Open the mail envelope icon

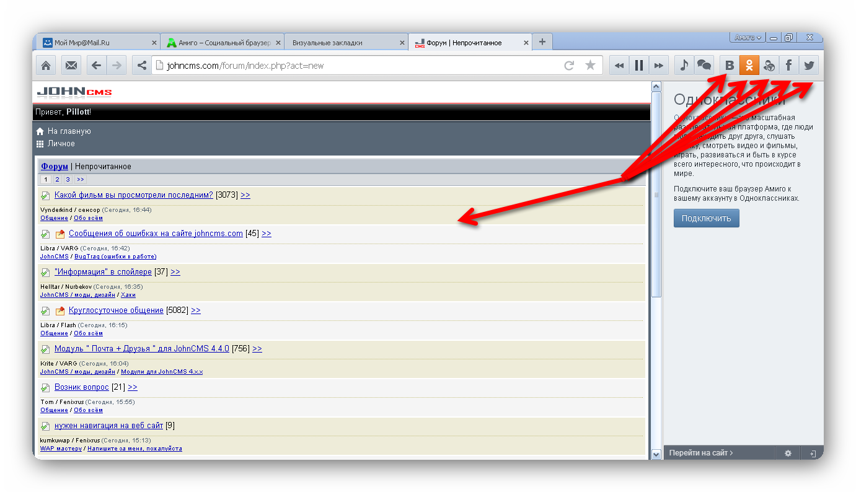(x=71, y=65)
